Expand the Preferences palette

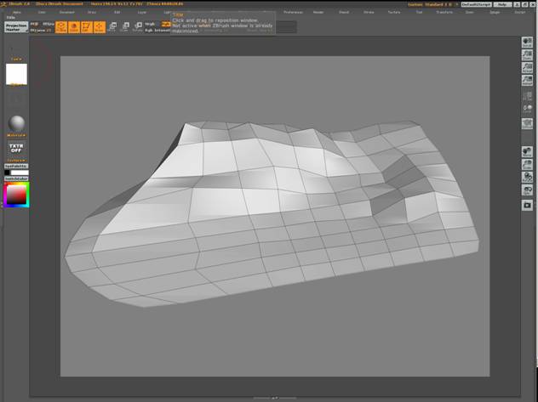(x=293, y=13)
